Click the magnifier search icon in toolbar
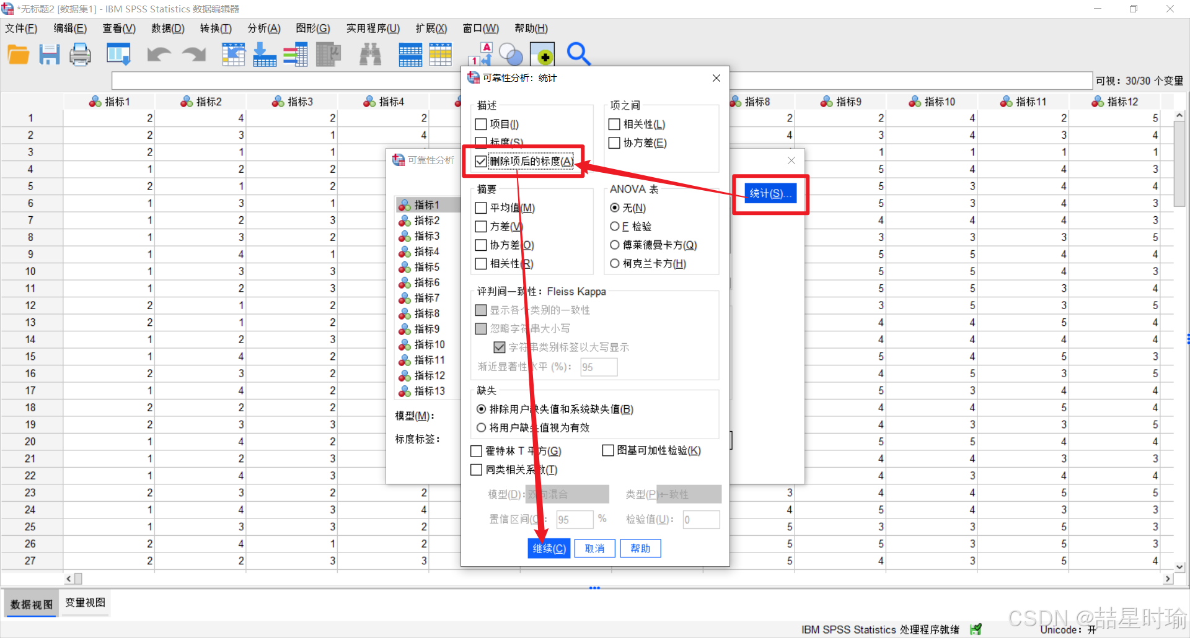The width and height of the screenshot is (1190, 638). coord(578,55)
